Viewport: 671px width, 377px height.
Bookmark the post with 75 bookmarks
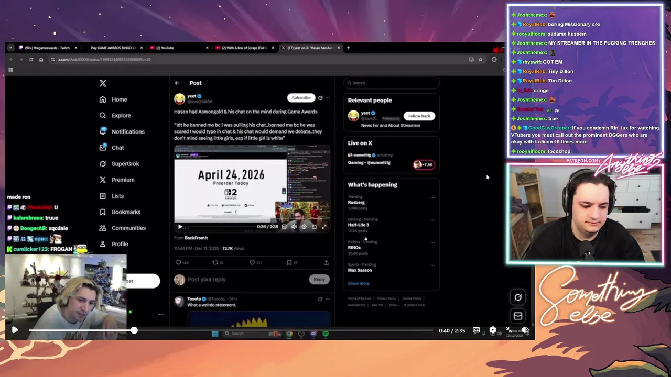(289, 262)
